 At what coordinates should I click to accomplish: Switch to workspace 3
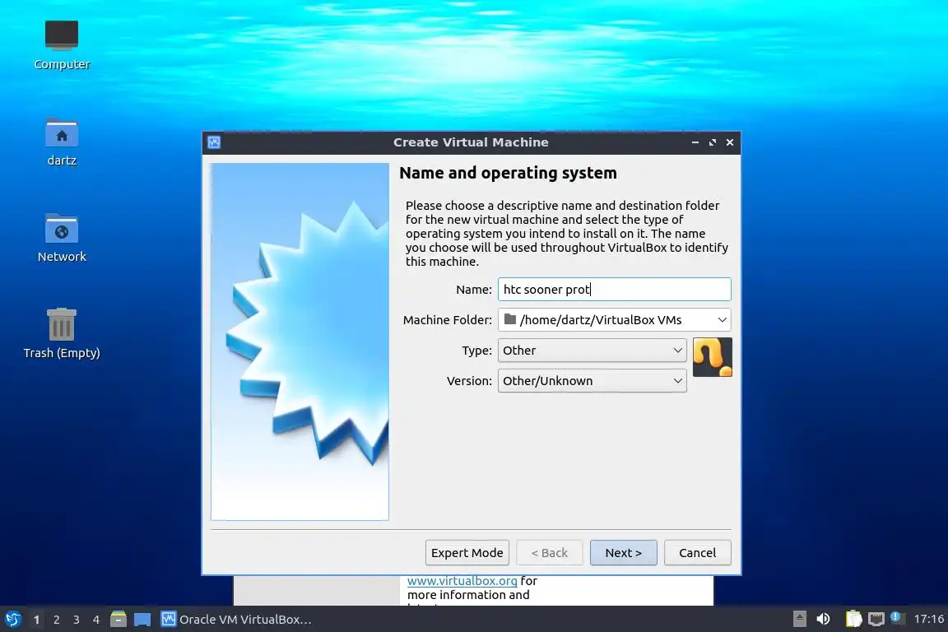pyautogui.click(x=77, y=620)
